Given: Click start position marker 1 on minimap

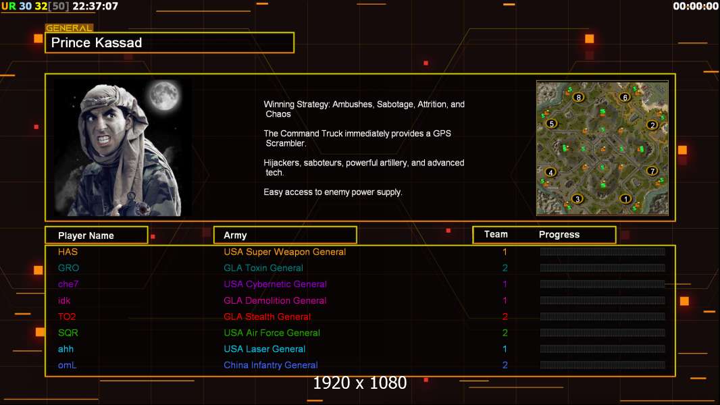Looking at the screenshot, I should click(x=625, y=198).
